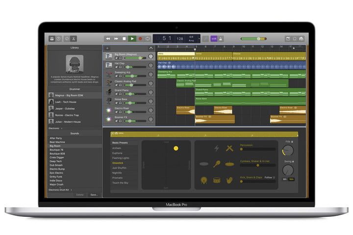Select the Grand Piano track icon
This screenshot has height=235, width=353.
click(109, 92)
